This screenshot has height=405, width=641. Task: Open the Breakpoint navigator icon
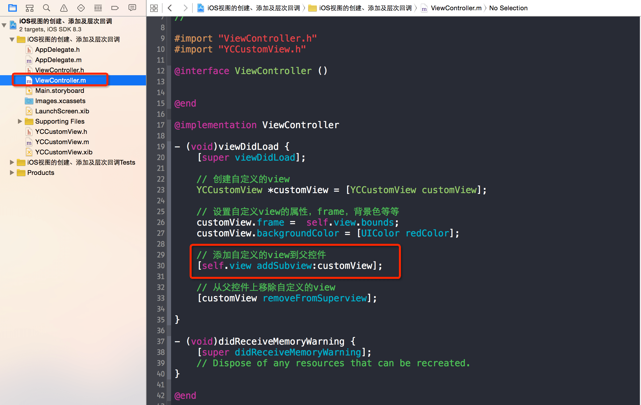pyautogui.click(x=115, y=8)
